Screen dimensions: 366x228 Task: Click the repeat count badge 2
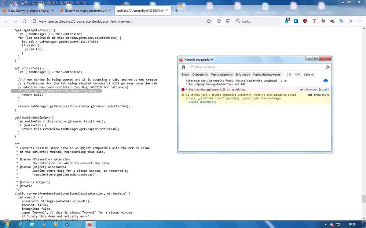[326, 81]
